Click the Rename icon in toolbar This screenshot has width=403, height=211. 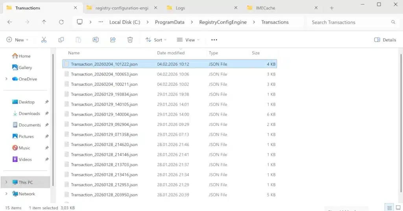95,40
